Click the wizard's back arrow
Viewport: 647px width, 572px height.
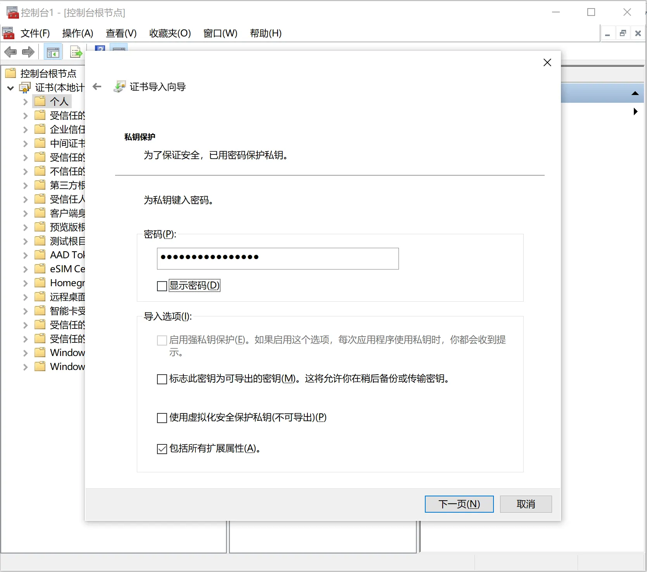(x=97, y=86)
